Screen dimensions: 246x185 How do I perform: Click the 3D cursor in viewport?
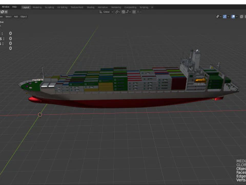(x=40, y=115)
